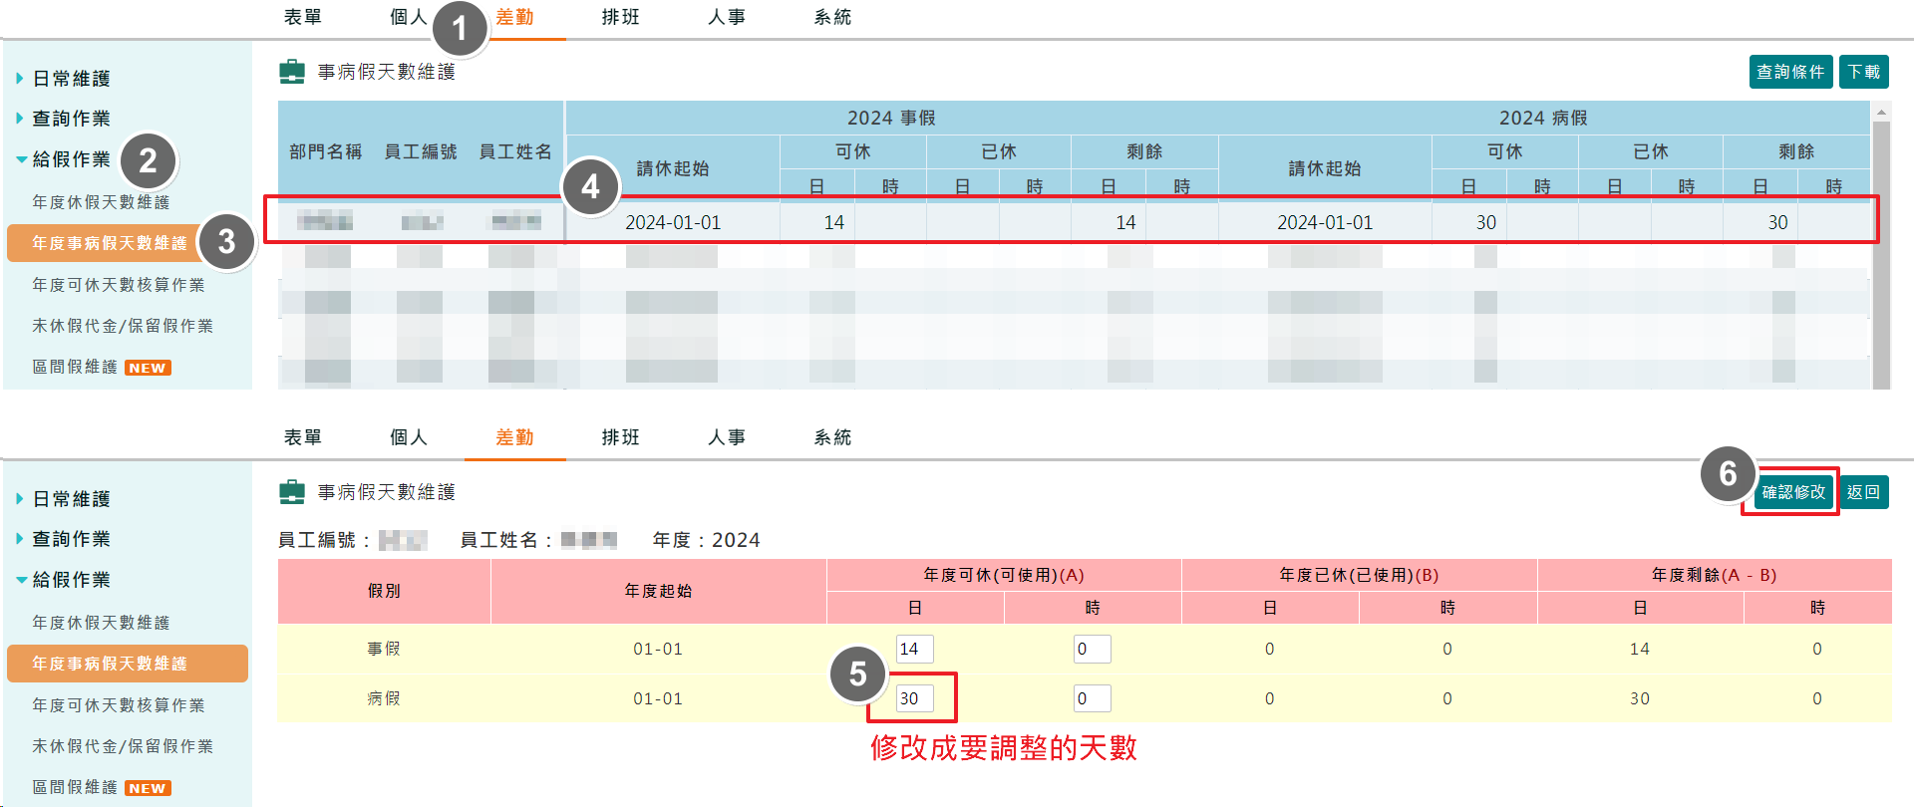Screen dimensions: 1914x807
Task: Click 員工姓名 column header
Action: (x=515, y=151)
